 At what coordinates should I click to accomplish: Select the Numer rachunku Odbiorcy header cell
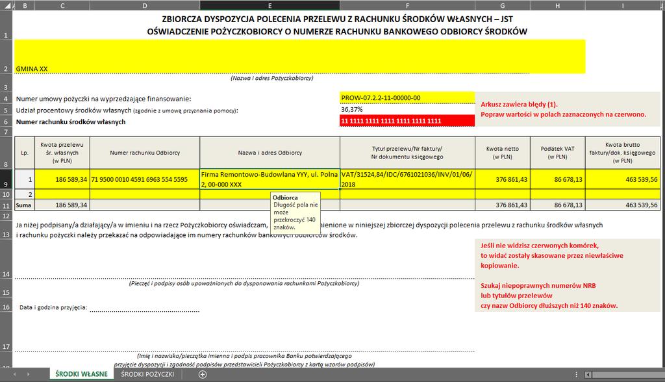pyautogui.click(x=145, y=153)
